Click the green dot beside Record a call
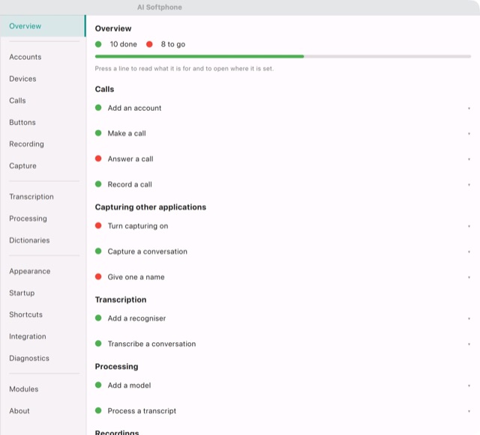This screenshot has height=435, width=480. click(98, 184)
